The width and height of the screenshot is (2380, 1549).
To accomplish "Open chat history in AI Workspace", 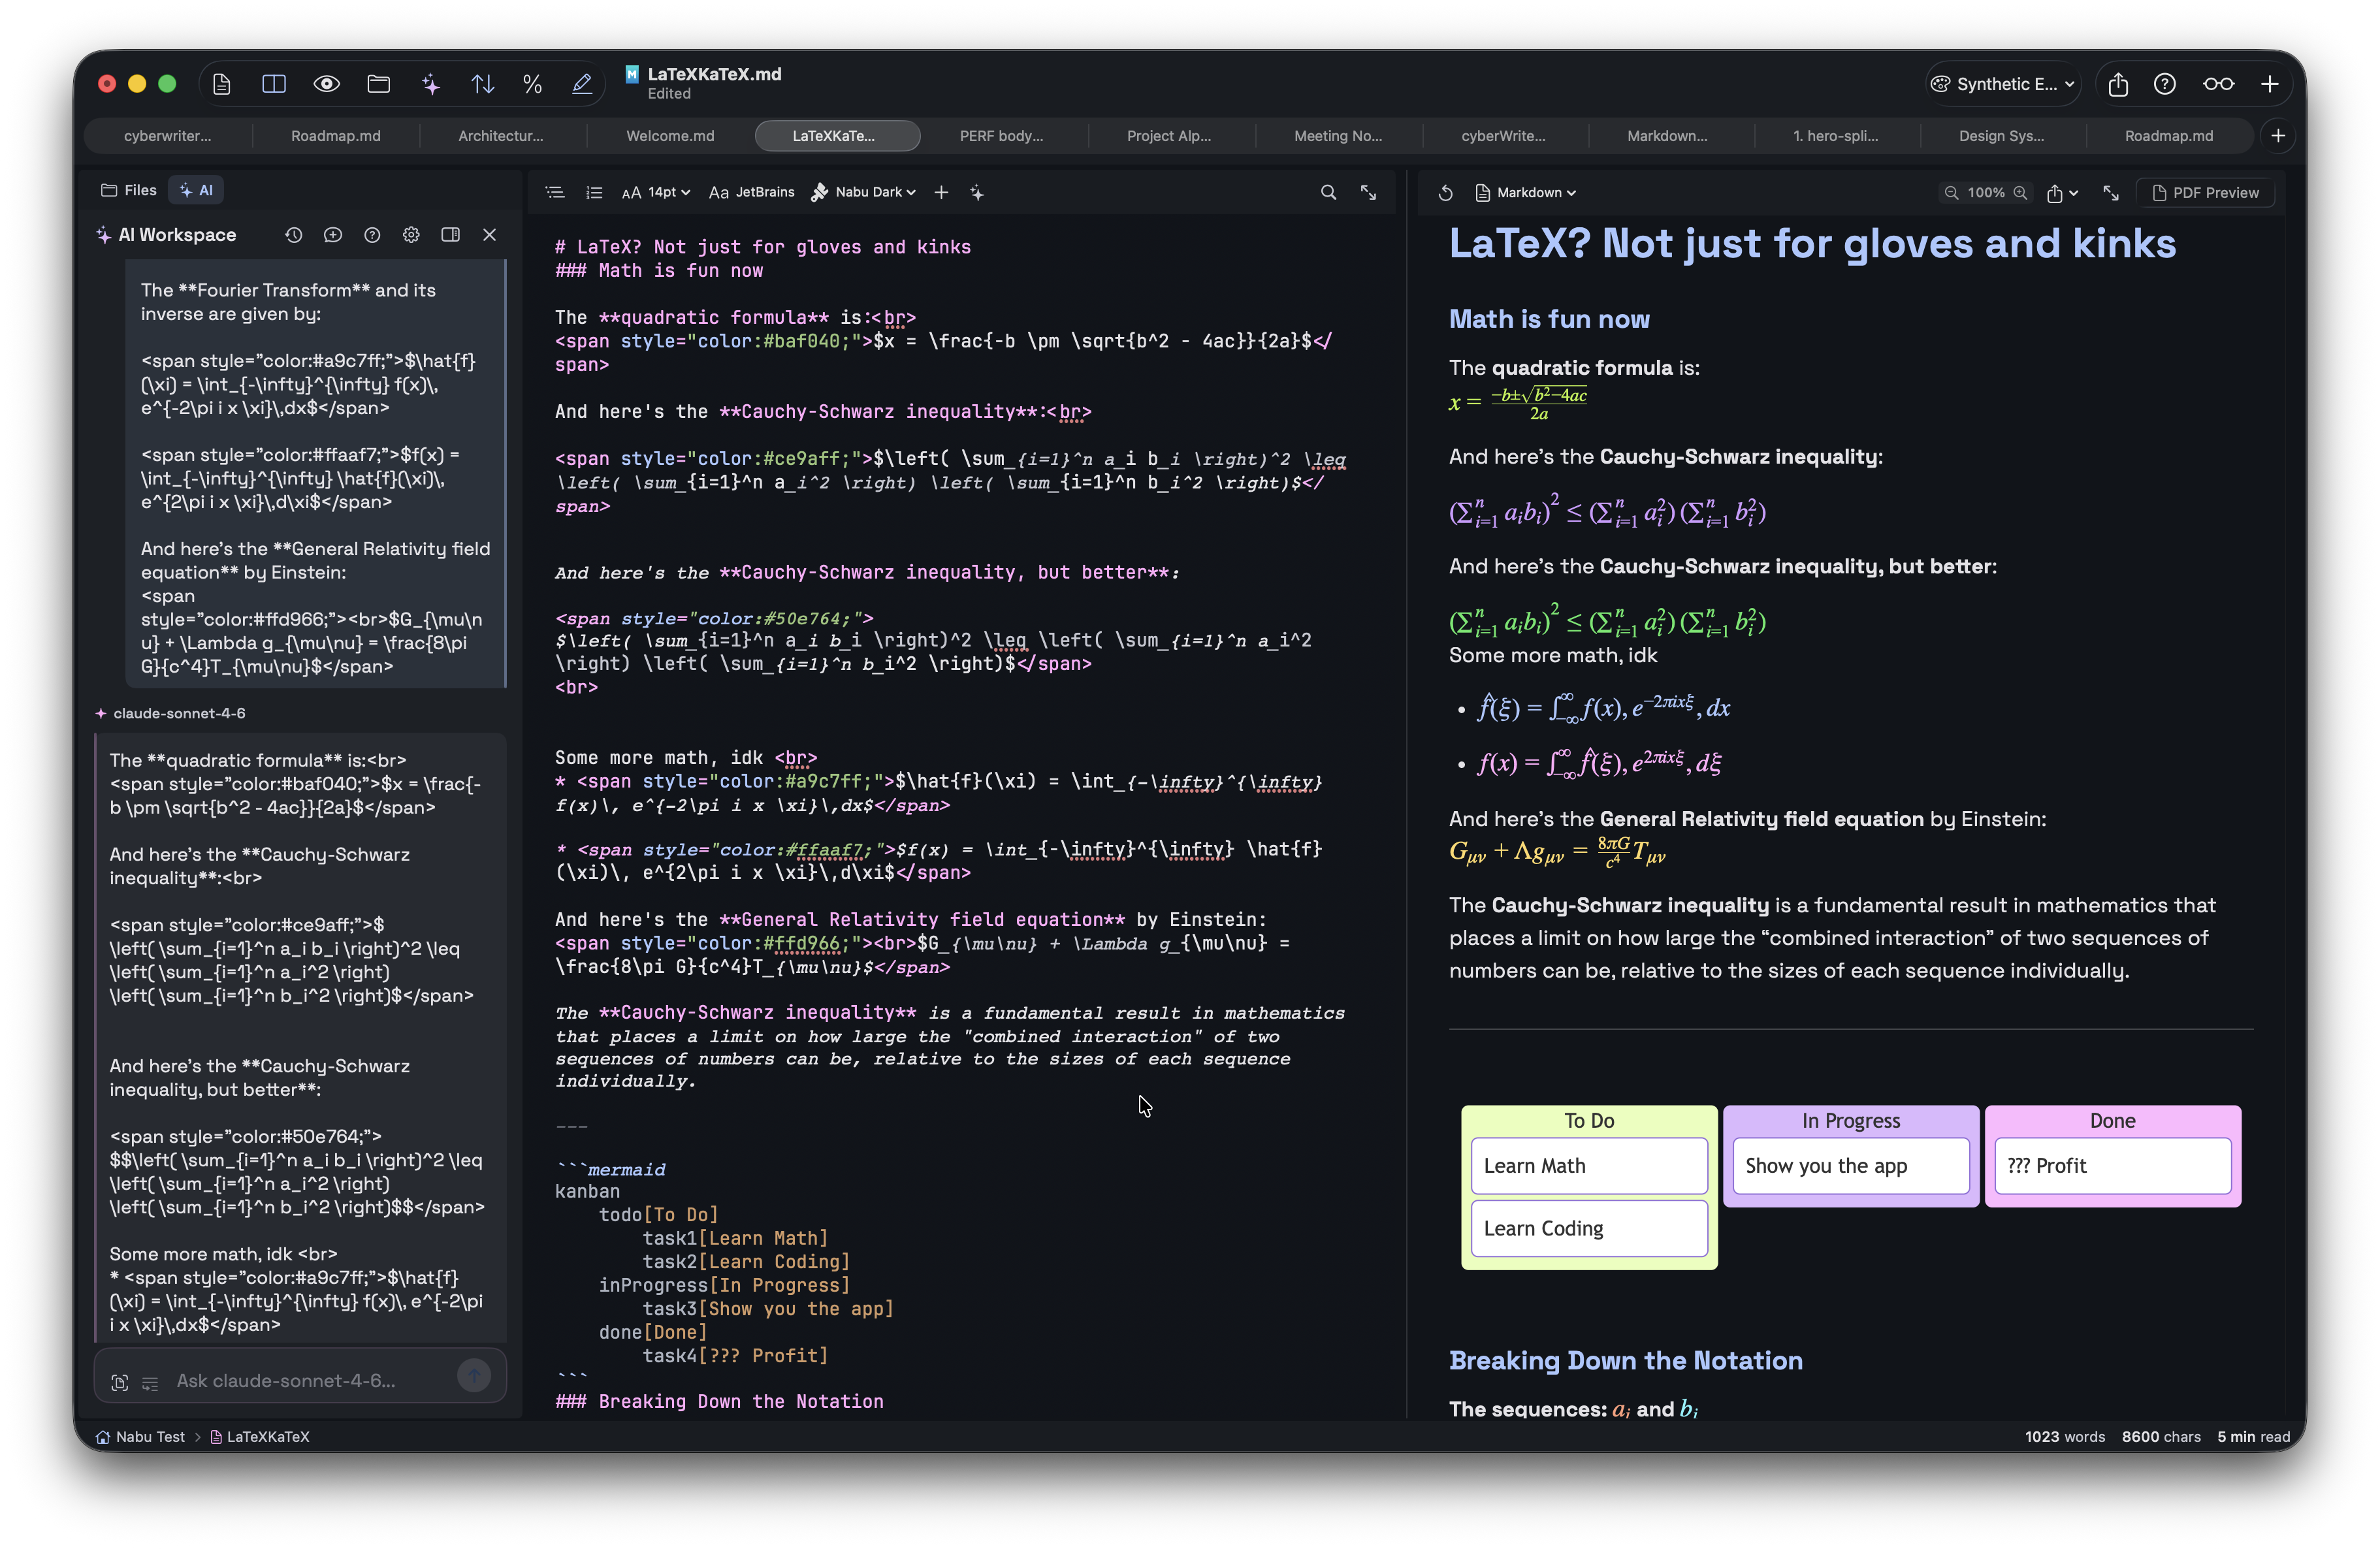I will (x=293, y=234).
